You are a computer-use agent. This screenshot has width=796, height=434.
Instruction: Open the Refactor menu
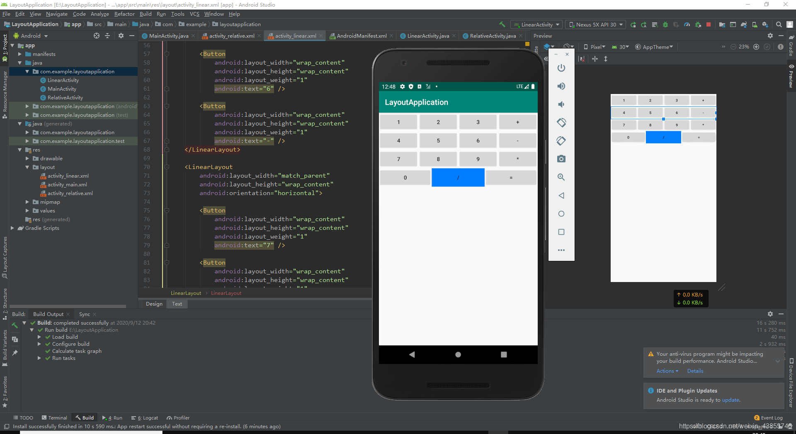[x=124, y=14]
